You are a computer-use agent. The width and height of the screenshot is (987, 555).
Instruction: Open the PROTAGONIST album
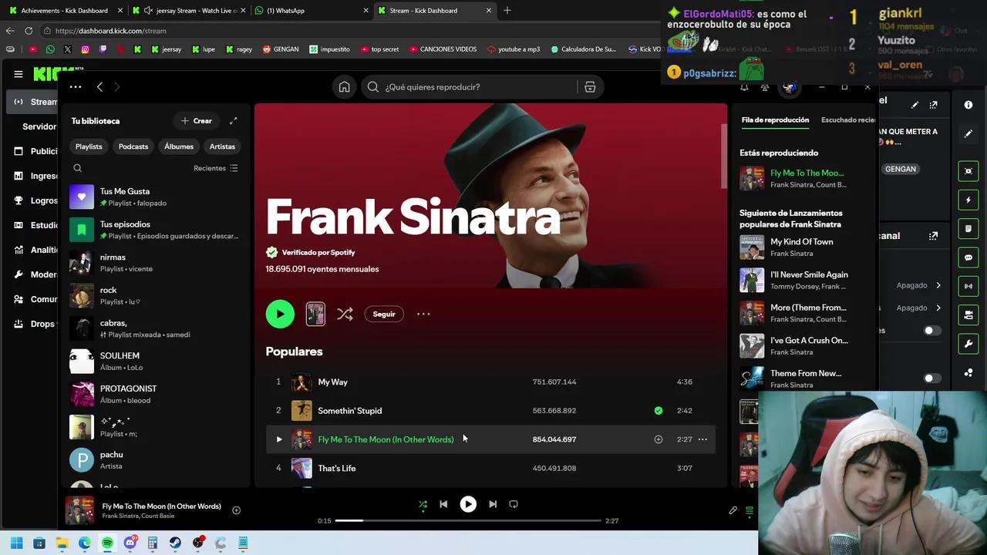[x=154, y=394]
